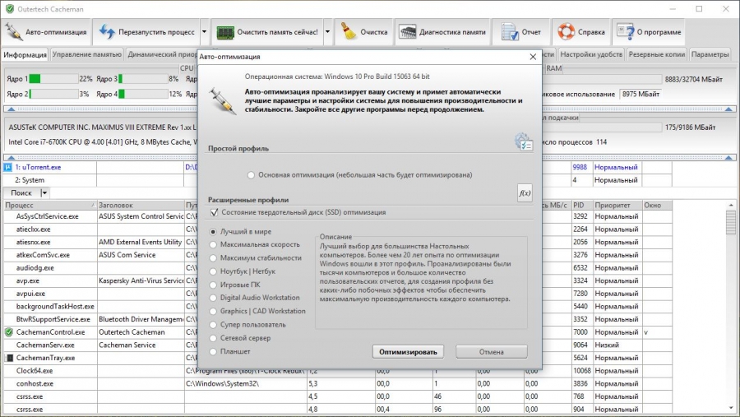Open the Настройки удобств tab
The width and height of the screenshot is (740, 417).
point(591,54)
